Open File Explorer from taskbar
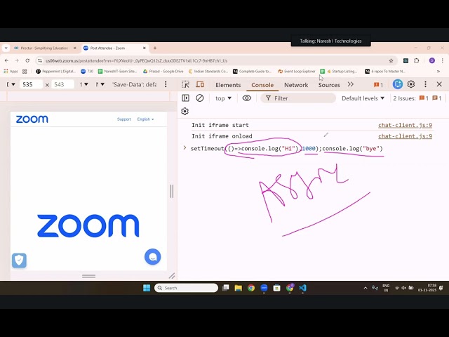The height and width of the screenshot is (337, 449). tap(239, 288)
